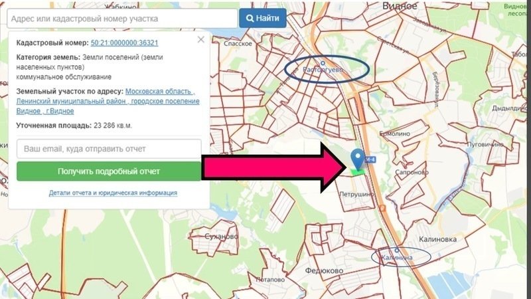Click the Федюково label on the map
This screenshot has width=531, height=299.
(x=324, y=270)
